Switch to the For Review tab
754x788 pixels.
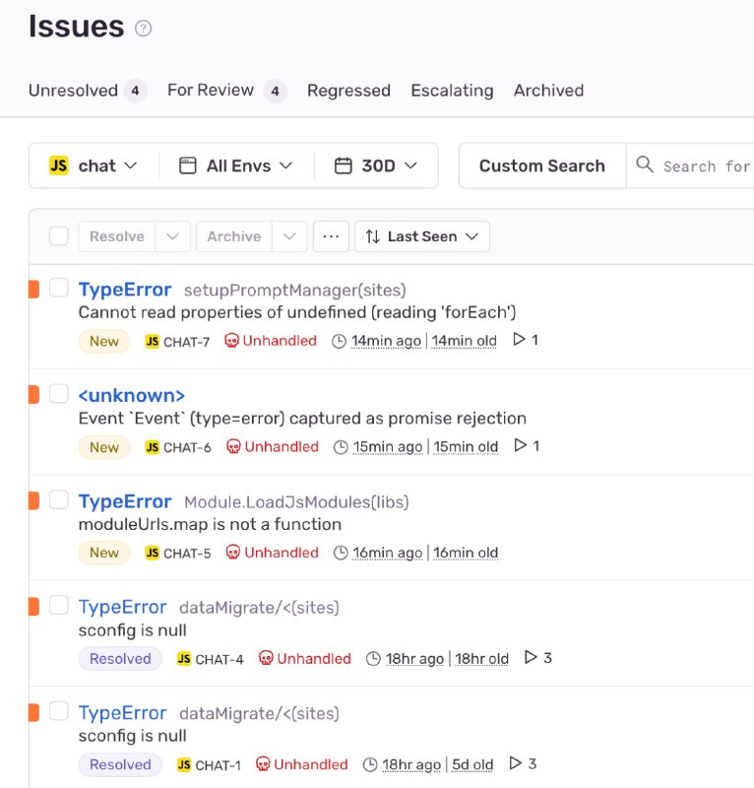[211, 91]
